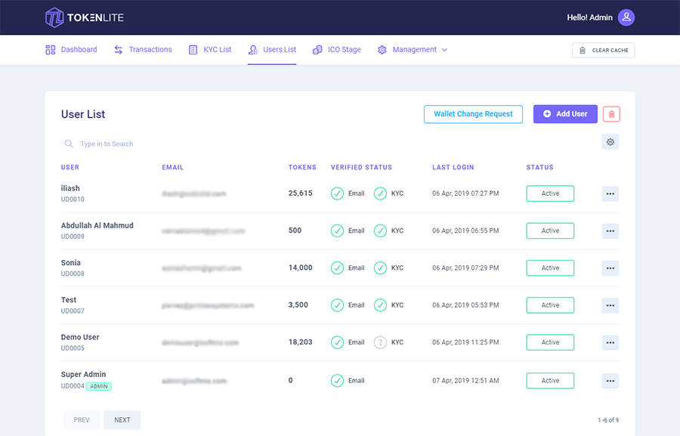The height and width of the screenshot is (436, 680).
Task: Expand the Management dropdown menu
Action: click(x=413, y=49)
